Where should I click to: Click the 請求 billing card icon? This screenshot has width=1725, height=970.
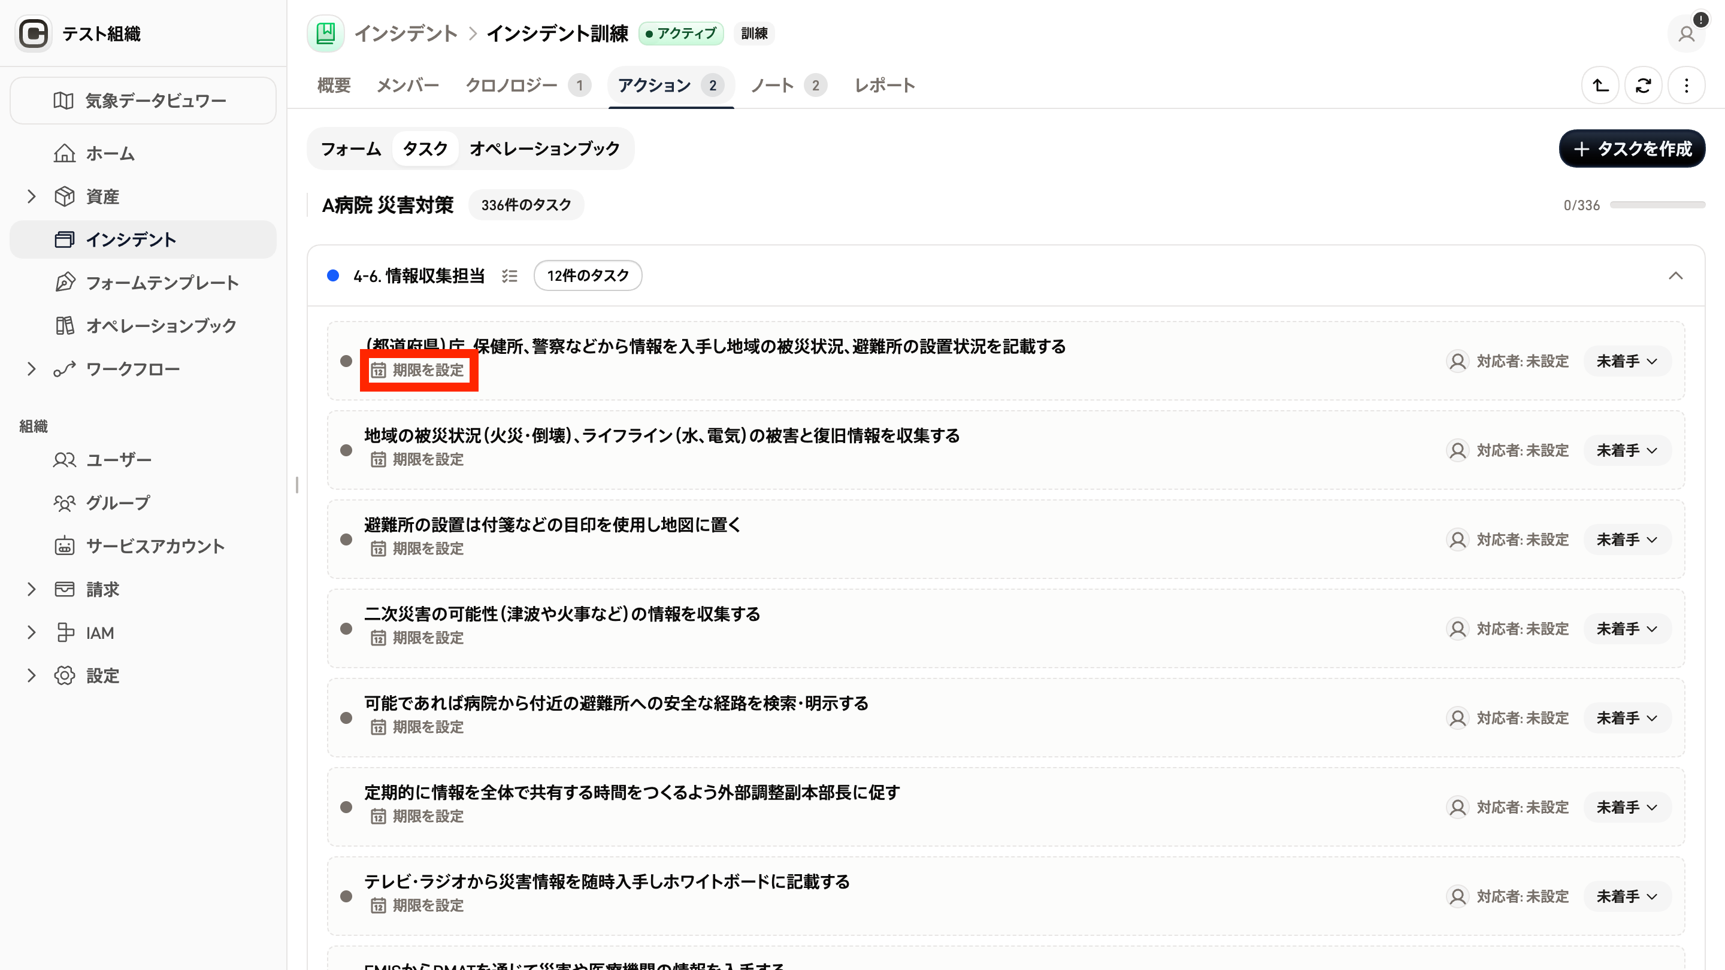64,589
